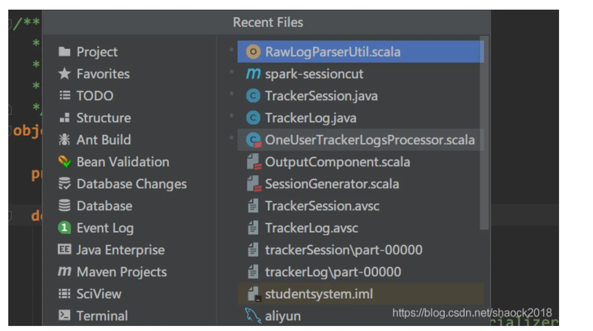The height and width of the screenshot is (331, 593).
Task: Click the Terminal prompt icon
Action: click(65, 316)
